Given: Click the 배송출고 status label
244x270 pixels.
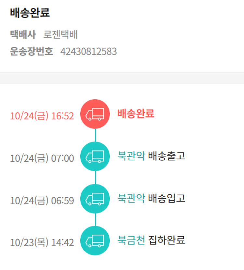Looking at the screenshot, I should [167, 156].
